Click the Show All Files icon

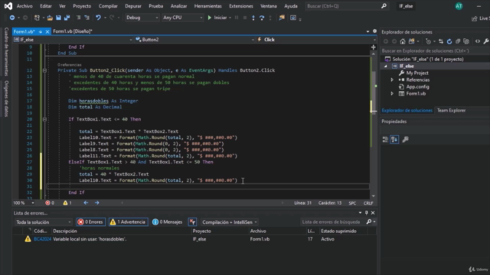pos(466,41)
